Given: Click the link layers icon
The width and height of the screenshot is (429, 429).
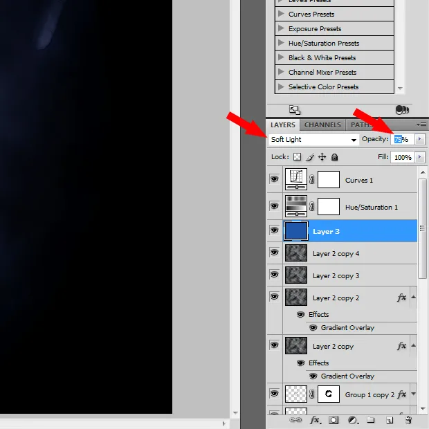Looking at the screenshot, I should click(296, 420).
